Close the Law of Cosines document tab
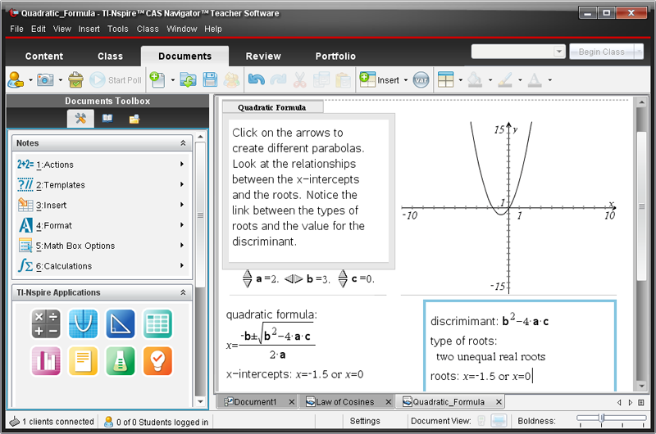 [388, 402]
